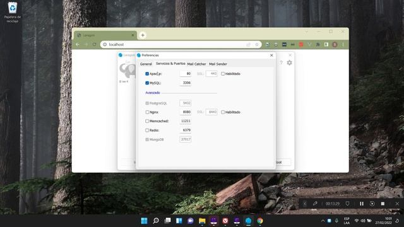
Task: Toggle Apache SSL Habilitado checkbox
Action: tap(223, 74)
